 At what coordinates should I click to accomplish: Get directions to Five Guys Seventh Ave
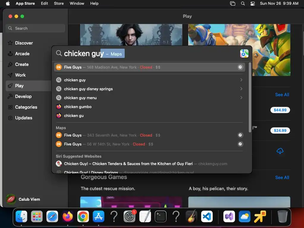point(240,135)
